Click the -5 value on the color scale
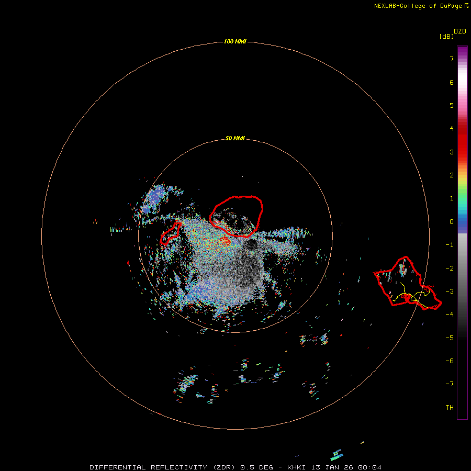This screenshot has height=471, width=471. point(450,338)
